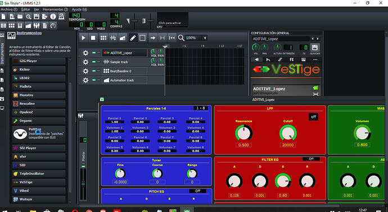Image resolution: width=388 pixels, height=212 pixels.
Task: Toggle the LPF off switch
Action: pos(313,117)
